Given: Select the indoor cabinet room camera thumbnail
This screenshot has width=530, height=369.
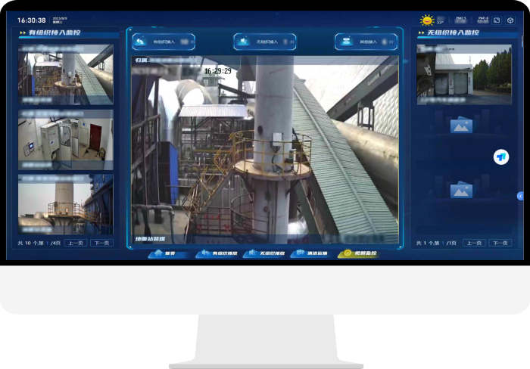Looking at the screenshot, I should click(66, 140).
